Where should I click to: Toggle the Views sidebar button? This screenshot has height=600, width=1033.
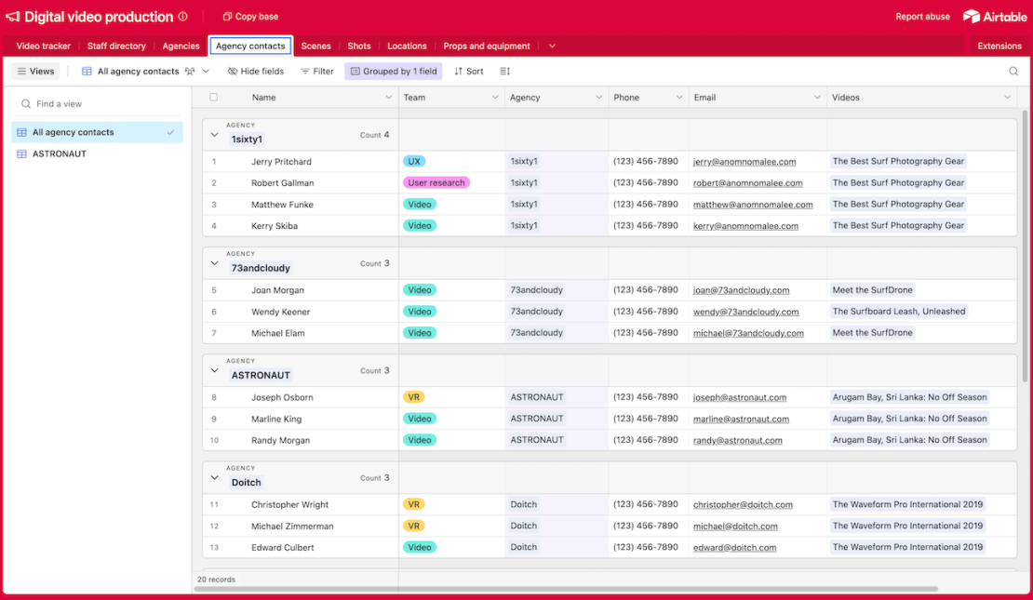pos(36,72)
